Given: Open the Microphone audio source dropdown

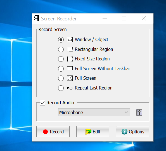Looking at the screenshot, I should tap(94, 112).
